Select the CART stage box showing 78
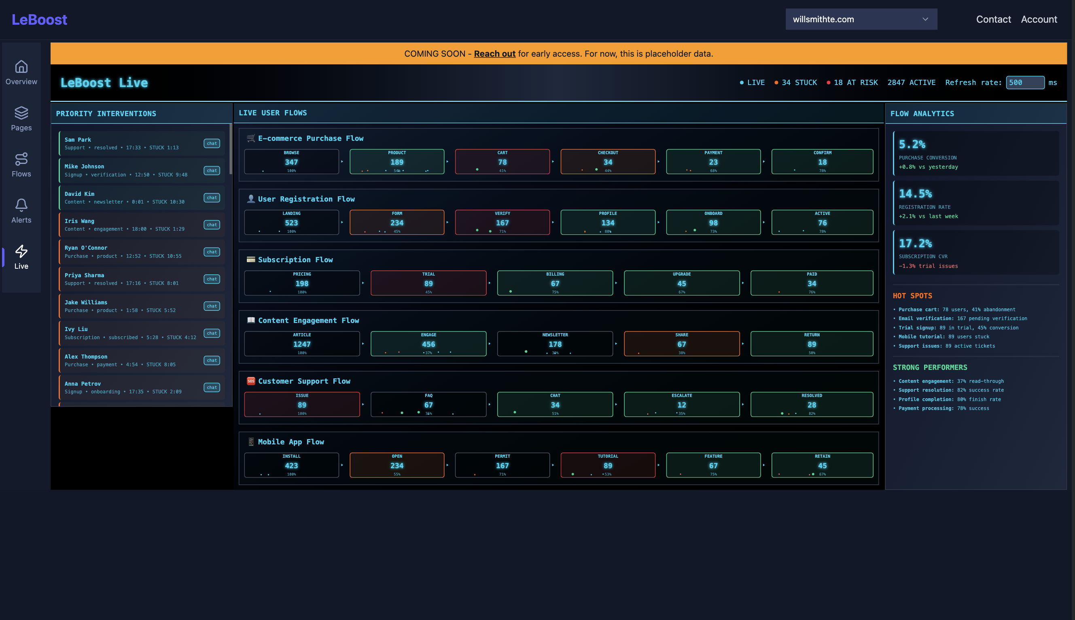The image size is (1075, 620). [x=502, y=162]
